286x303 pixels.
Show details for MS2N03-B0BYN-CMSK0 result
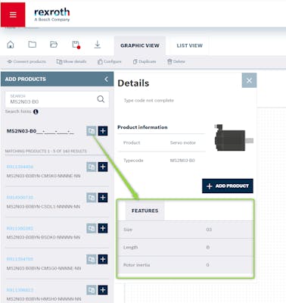click(x=92, y=167)
